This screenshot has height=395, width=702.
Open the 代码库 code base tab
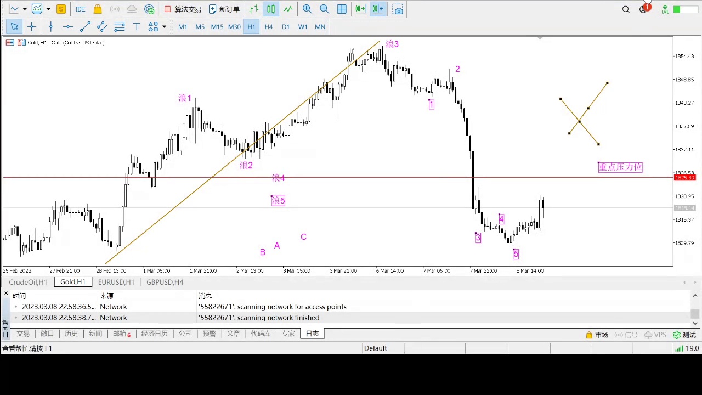click(x=261, y=334)
